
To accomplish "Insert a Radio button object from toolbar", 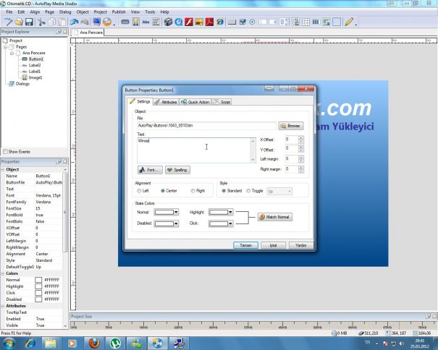I will coord(252,22).
